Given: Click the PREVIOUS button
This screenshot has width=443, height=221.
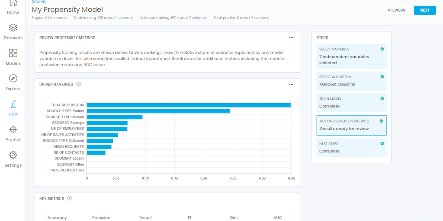Looking at the screenshot, I should point(396,10).
